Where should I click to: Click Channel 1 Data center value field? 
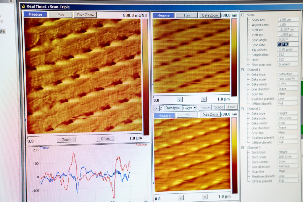pos(288,84)
